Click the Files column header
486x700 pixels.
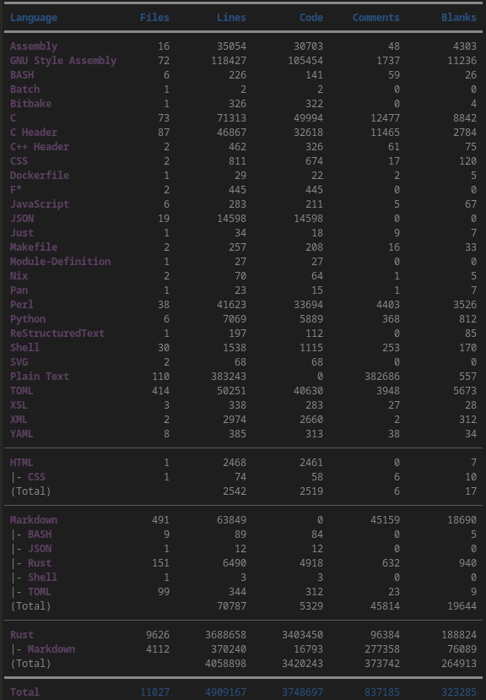[154, 18]
